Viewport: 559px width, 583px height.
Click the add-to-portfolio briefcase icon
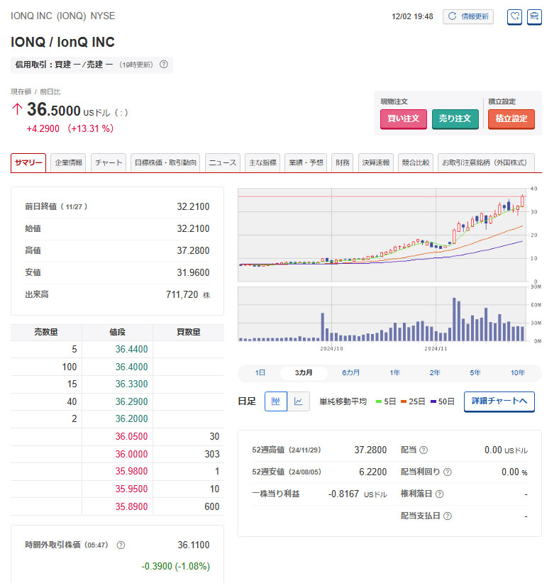(x=534, y=16)
